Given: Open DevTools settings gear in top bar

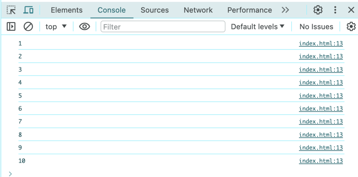Looking at the screenshot, I should [x=318, y=10].
